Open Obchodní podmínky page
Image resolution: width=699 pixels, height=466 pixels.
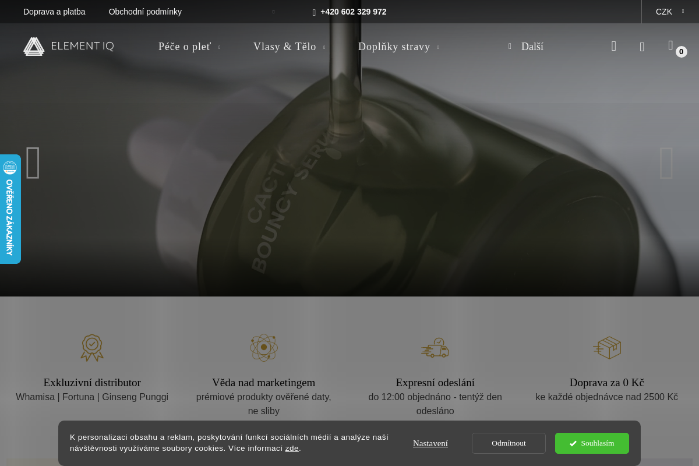coord(145,12)
